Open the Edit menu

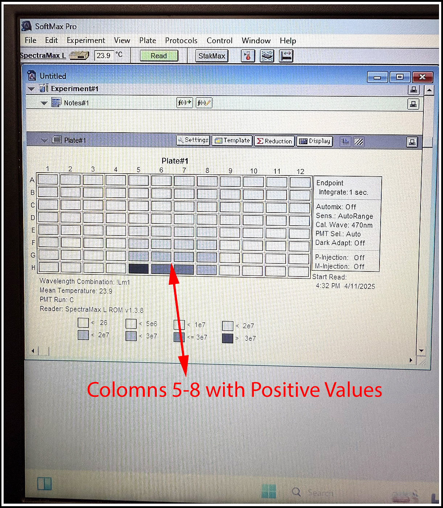(51, 40)
